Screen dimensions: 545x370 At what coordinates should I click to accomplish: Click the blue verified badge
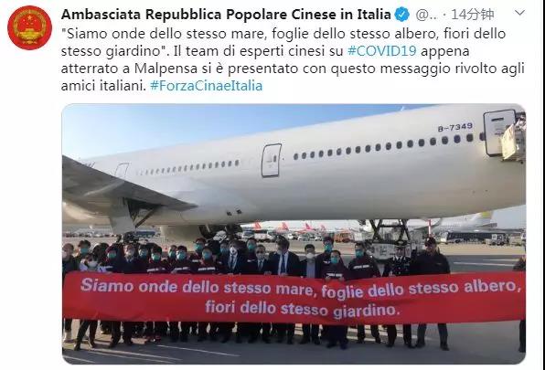pos(402,15)
